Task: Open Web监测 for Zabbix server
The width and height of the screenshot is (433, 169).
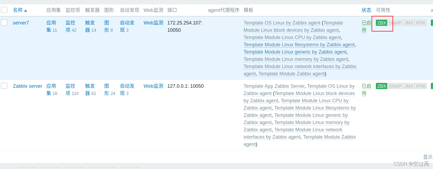Action: pyautogui.click(x=153, y=86)
